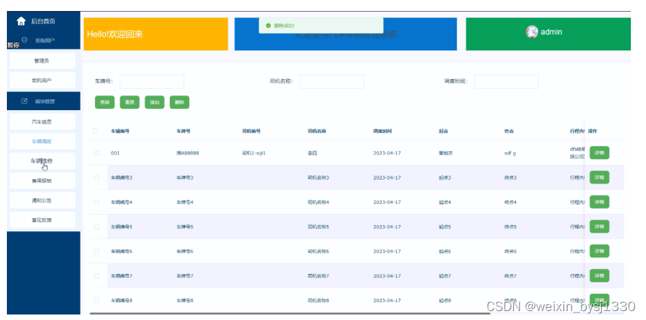646x320 pixels.
Task: Click the 车辆编号 column header
Action: pos(120,131)
